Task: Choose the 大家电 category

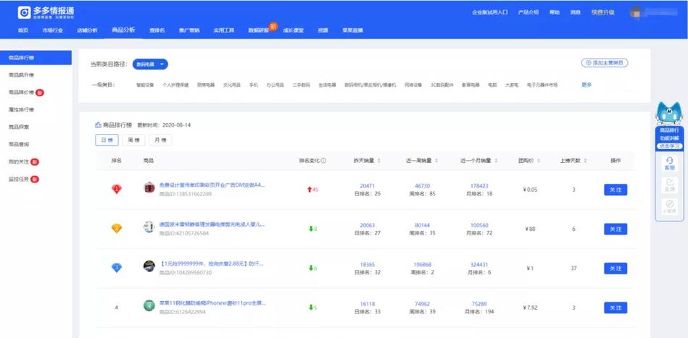Action: pos(512,85)
